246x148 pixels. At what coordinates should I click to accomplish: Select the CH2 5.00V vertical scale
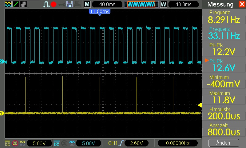(x=88, y=143)
